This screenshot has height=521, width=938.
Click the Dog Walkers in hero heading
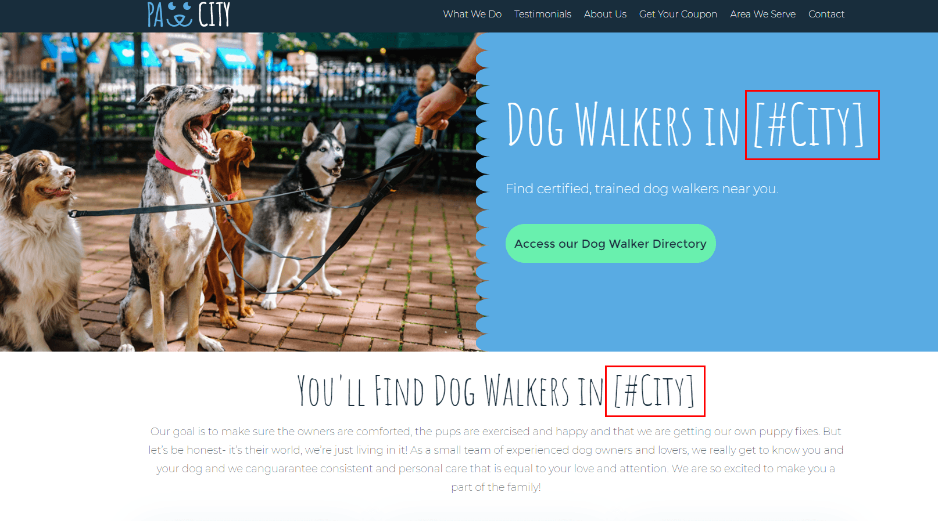pos(622,125)
